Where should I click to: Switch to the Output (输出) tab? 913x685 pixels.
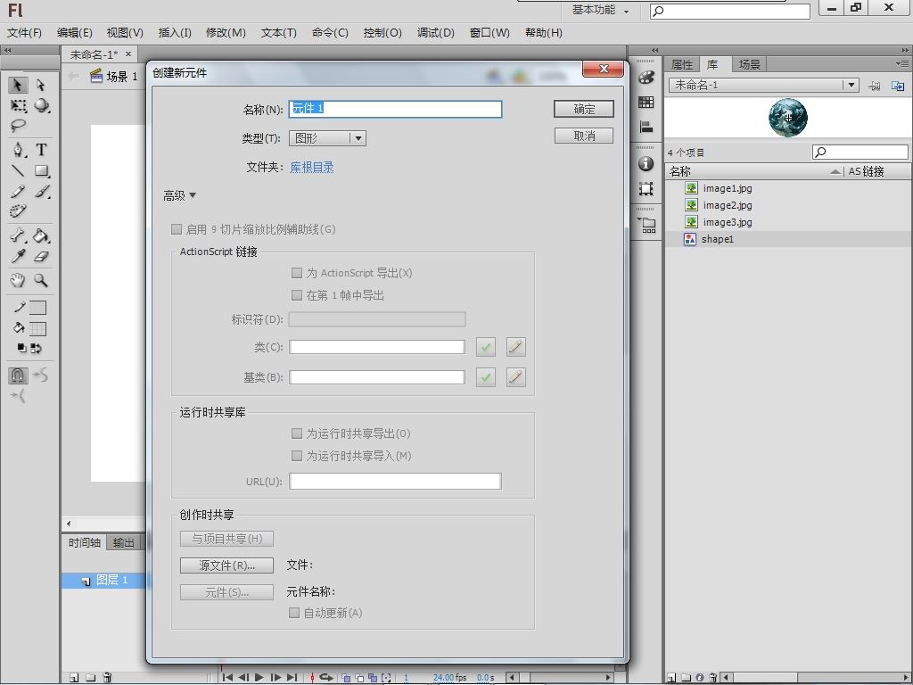pyautogui.click(x=123, y=543)
